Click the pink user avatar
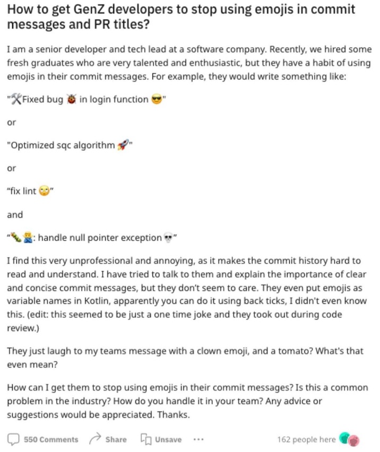Viewport: 380px width, 452px height. [x=354, y=440]
